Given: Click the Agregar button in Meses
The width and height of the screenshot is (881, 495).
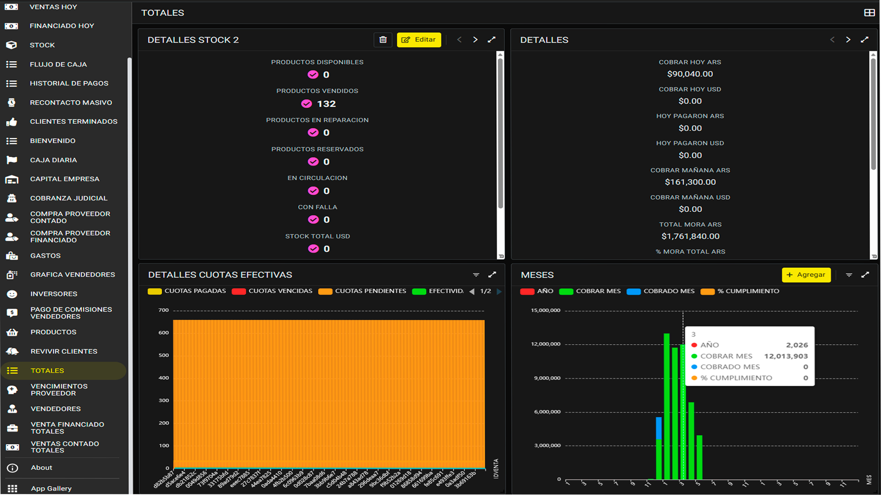Looking at the screenshot, I should [x=806, y=275].
